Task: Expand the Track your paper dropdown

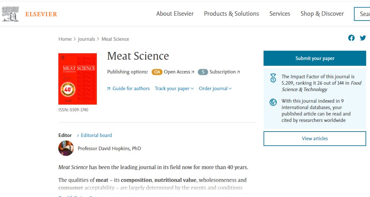Action: 174,88
